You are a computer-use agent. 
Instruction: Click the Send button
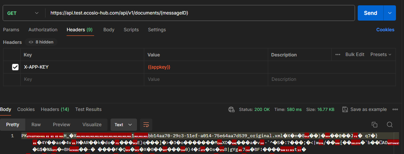370,13
